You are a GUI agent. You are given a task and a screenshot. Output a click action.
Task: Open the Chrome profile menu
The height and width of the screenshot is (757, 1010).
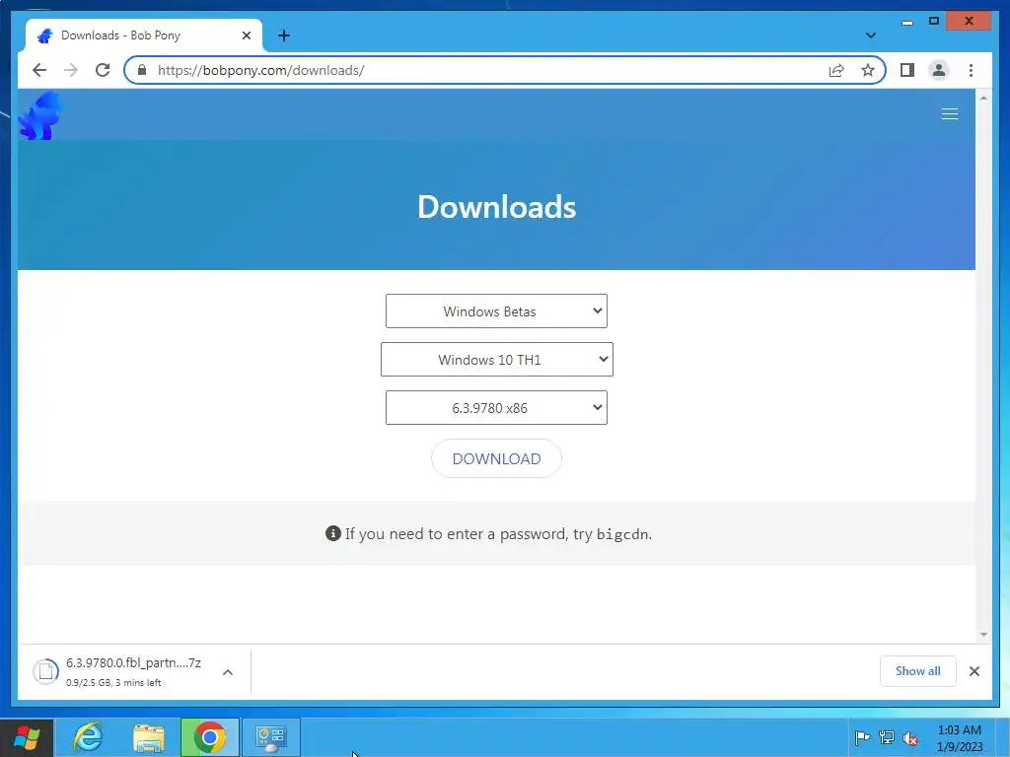click(939, 70)
